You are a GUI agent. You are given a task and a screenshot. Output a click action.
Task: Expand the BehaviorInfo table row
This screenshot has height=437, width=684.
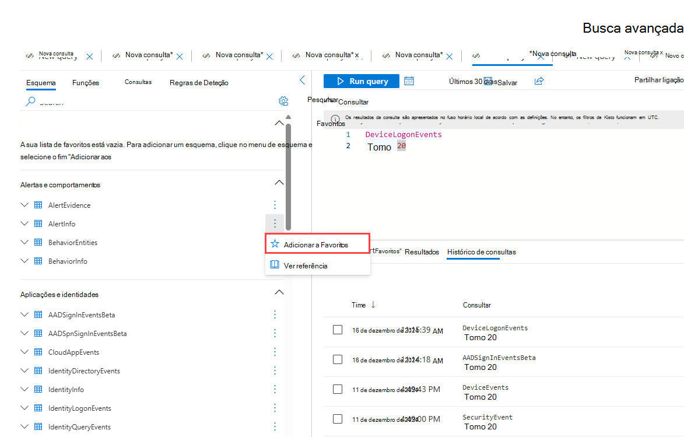tap(24, 261)
